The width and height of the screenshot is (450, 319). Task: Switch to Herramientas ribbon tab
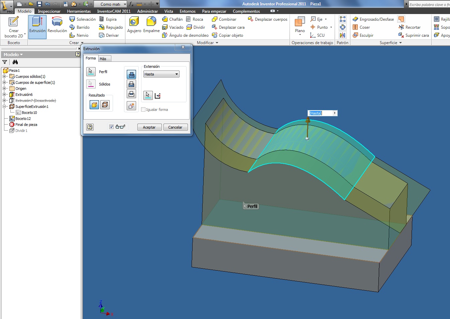(79, 11)
